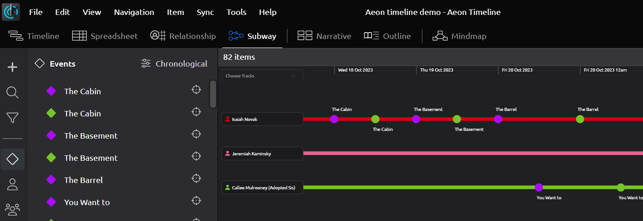Open the Navigation menu
Screen dimensions: 643x221
134,12
